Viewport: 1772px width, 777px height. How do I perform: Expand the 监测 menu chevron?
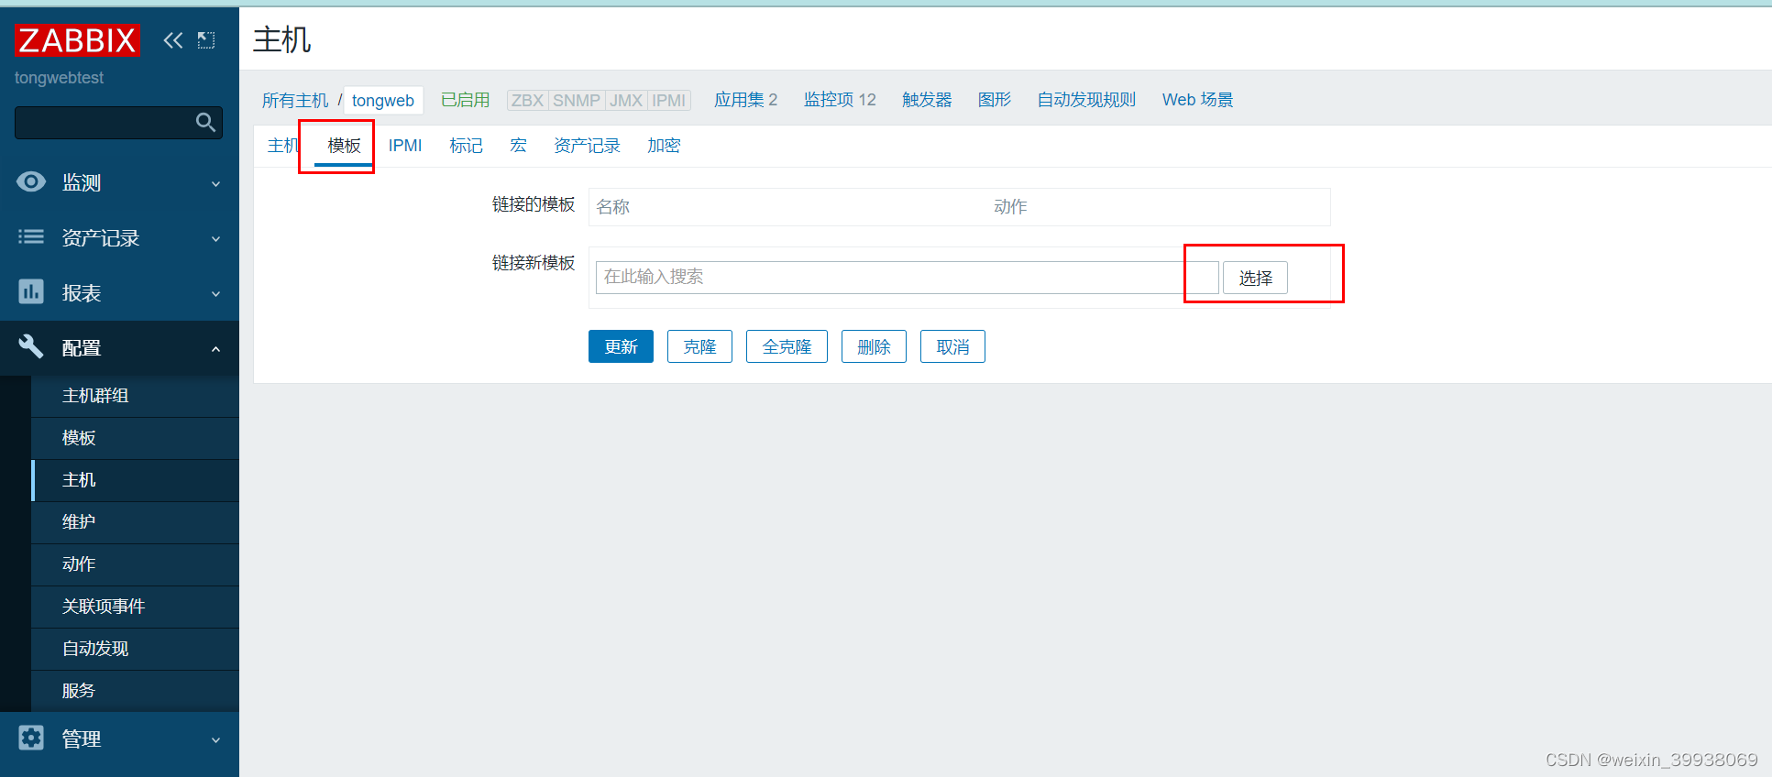tap(216, 183)
